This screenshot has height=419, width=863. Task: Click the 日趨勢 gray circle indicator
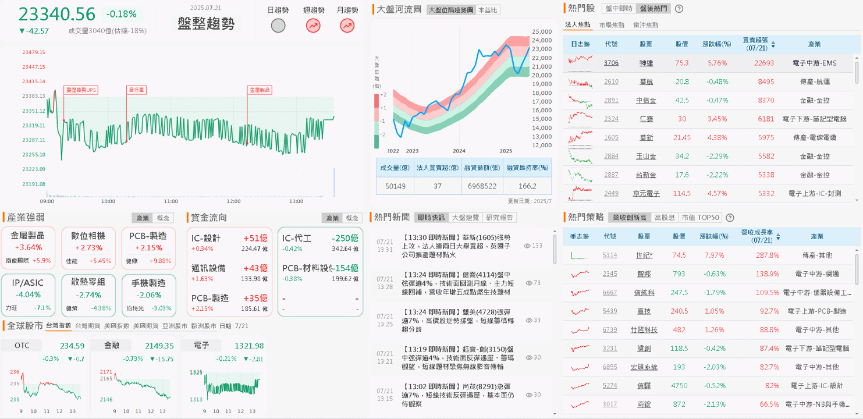pos(279,25)
